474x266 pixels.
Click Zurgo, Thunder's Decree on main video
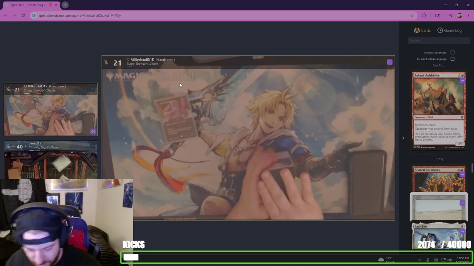142,64
